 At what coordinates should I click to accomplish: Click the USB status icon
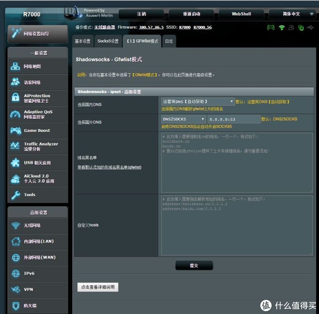(311, 27)
